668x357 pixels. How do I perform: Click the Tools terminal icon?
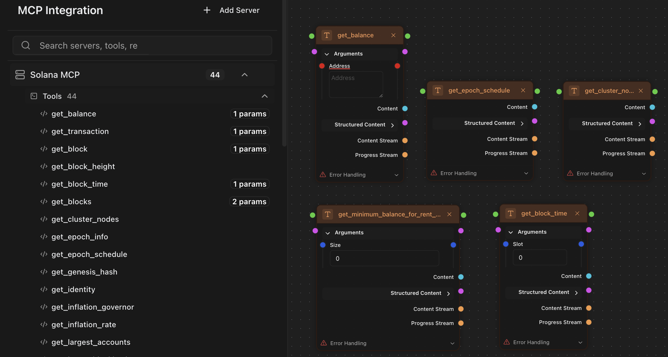point(34,96)
